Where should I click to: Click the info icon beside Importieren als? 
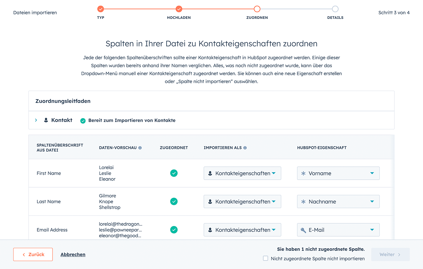click(x=245, y=148)
